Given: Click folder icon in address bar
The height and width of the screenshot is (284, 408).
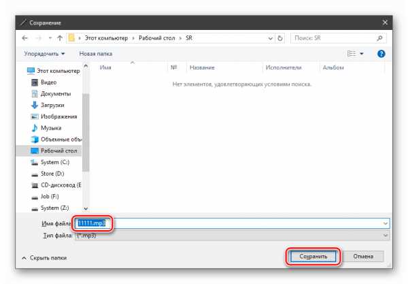Looking at the screenshot, I should [71, 38].
